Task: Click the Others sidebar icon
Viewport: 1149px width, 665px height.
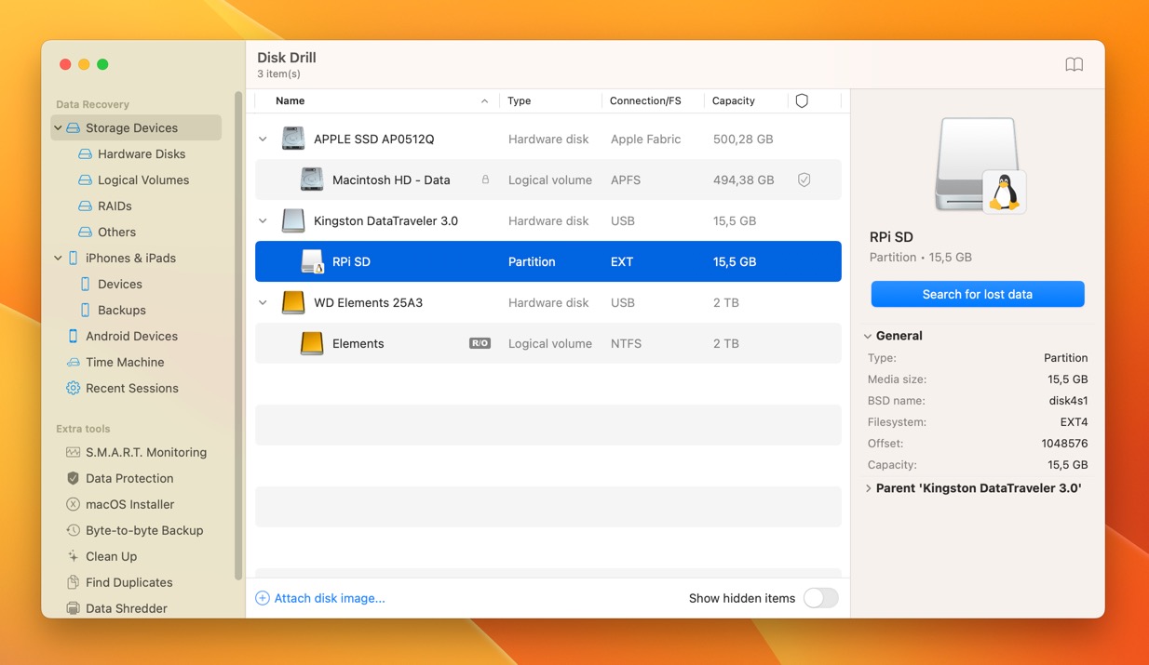Action: 85,233
